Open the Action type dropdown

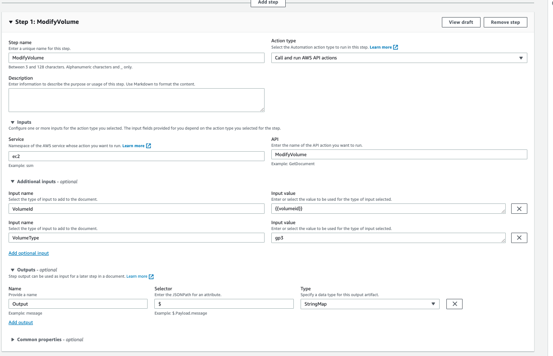[399, 58]
